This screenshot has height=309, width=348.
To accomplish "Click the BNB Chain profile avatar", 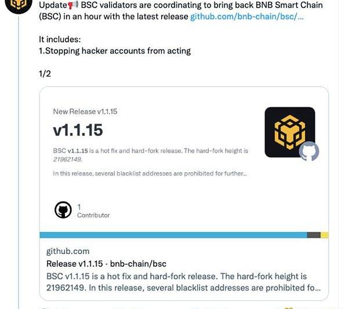I will point(19,5).
